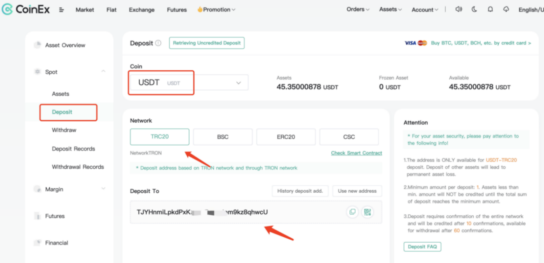Image resolution: width=544 pixels, height=263 pixels.
Task: Open Asset Overview in the sidebar
Action: pos(65,45)
